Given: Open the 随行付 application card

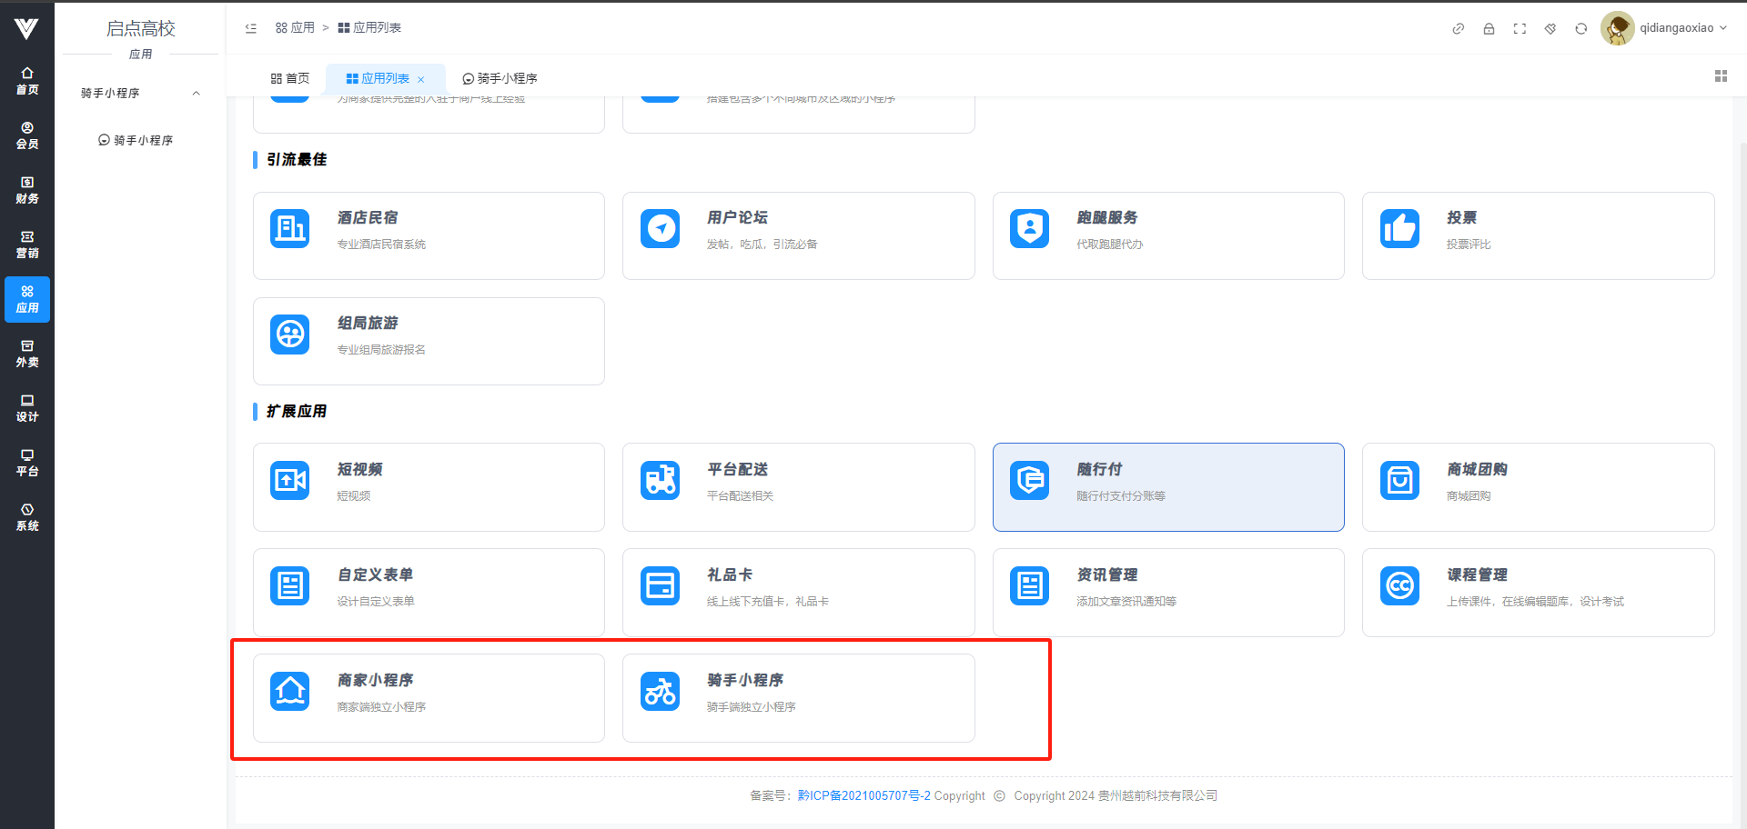Looking at the screenshot, I should pos(1167,486).
